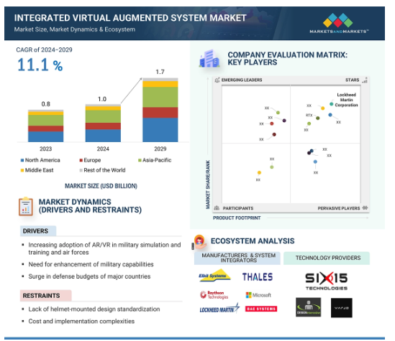The width and height of the screenshot is (395, 341).
Task: Click the SIX15 Technologies logo
Action: point(327,281)
